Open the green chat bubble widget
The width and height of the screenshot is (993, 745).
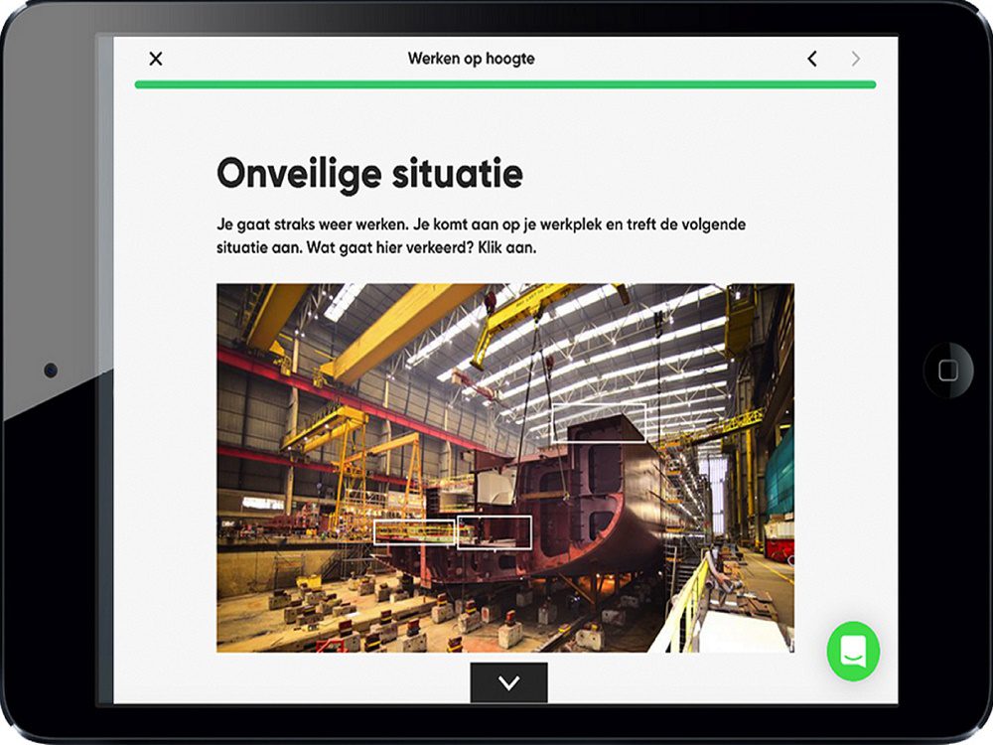853,652
